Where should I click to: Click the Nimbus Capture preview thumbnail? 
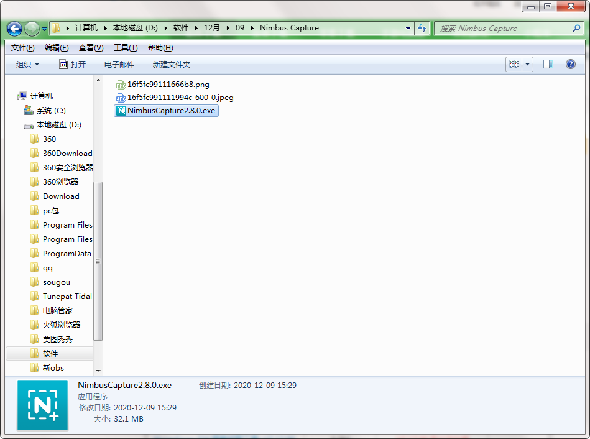pos(42,405)
